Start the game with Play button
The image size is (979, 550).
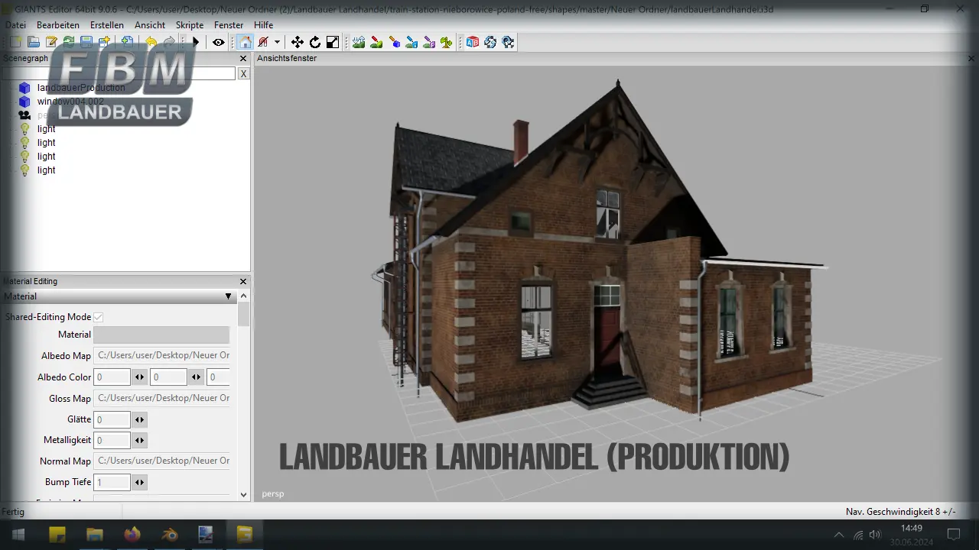pos(196,42)
